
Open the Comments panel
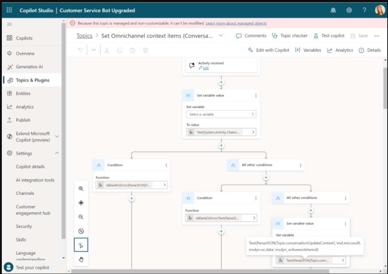pyautogui.click(x=251, y=36)
